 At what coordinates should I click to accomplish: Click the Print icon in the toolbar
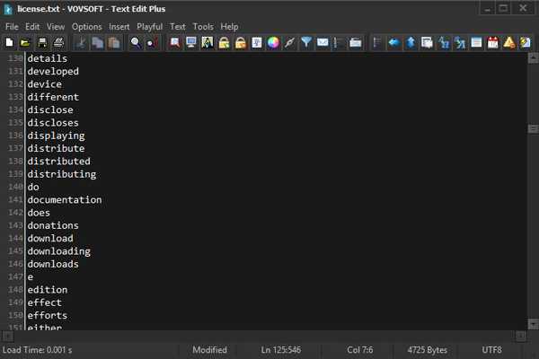point(58,42)
